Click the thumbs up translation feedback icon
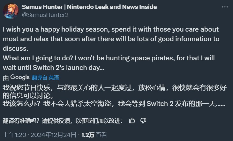 click(132, 121)
